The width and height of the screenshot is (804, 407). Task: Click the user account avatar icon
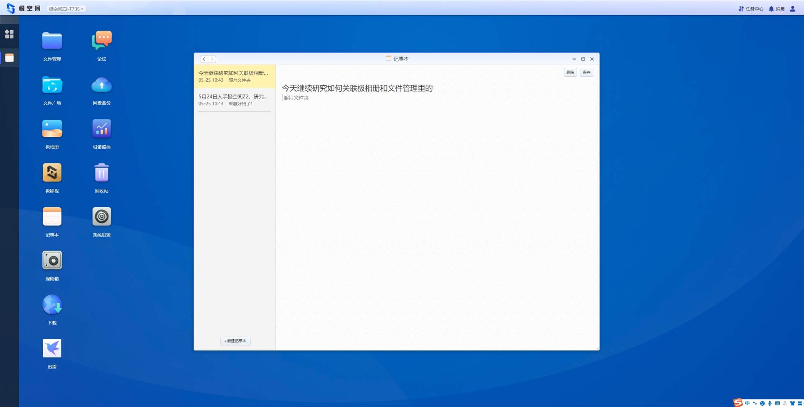tap(793, 9)
